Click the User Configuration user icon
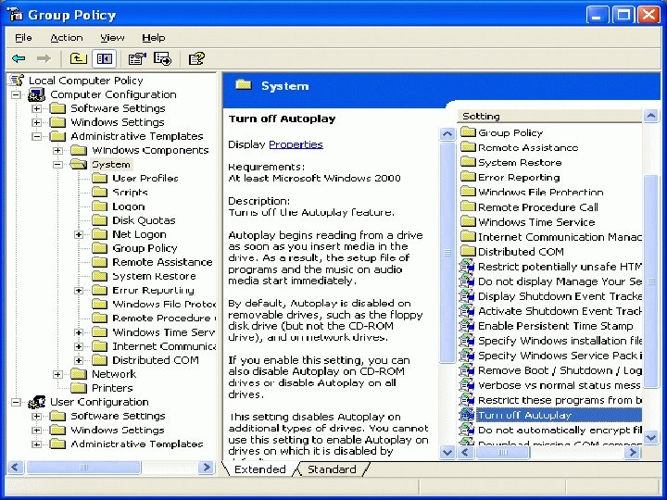Screen dimensions: 667x500 click(36, 402)
